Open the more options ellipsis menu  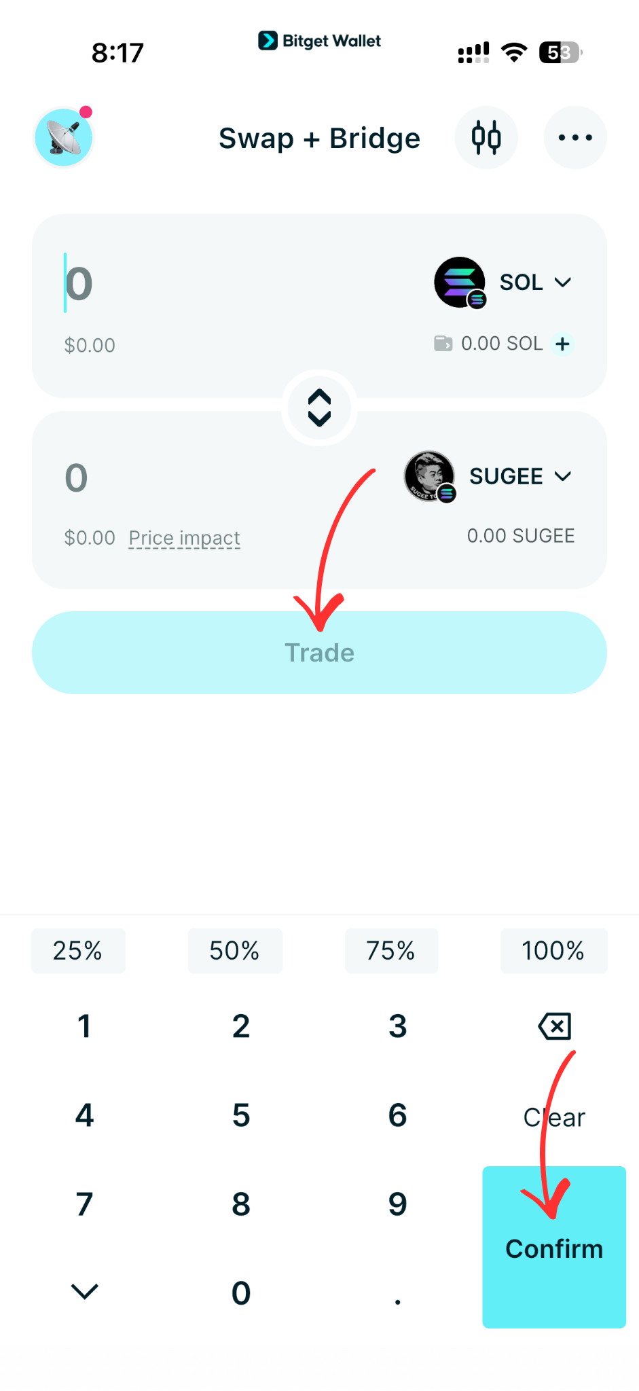tap(574, 137)
